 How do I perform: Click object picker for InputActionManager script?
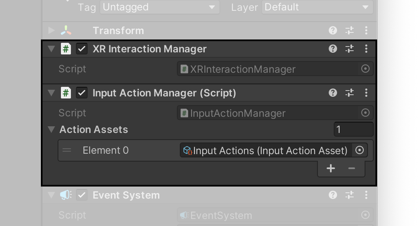click(365, 113)
